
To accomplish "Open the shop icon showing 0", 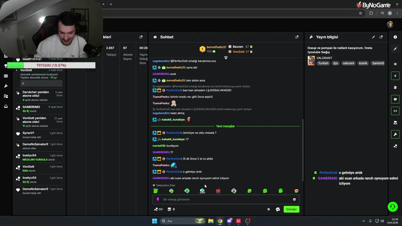I will (171, 209).
